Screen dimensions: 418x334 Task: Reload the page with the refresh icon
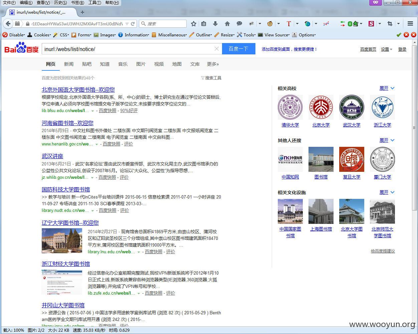133,24
